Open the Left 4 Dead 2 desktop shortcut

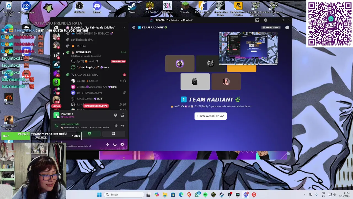click(150, 8)
